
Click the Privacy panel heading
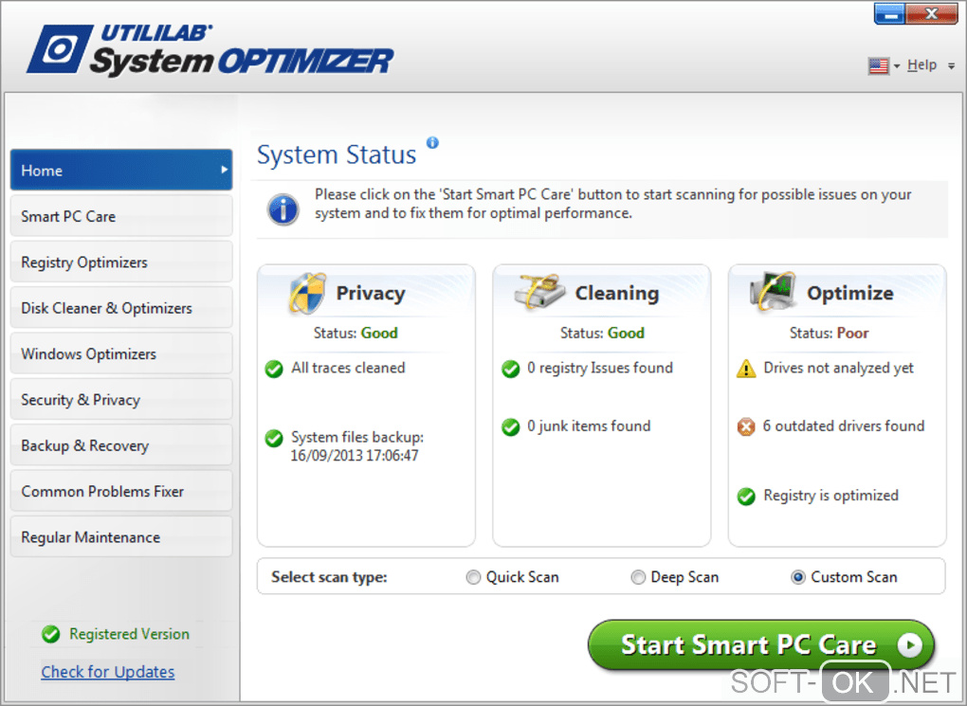(x=371, y=293)
